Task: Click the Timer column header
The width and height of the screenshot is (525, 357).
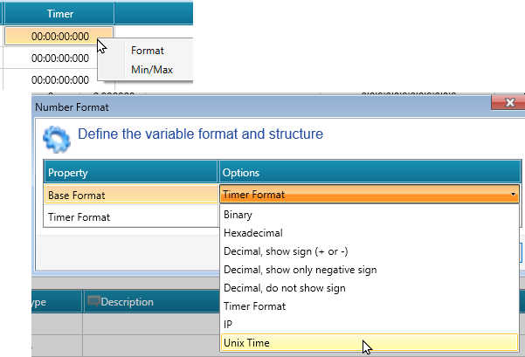Action: click(59, 14)
